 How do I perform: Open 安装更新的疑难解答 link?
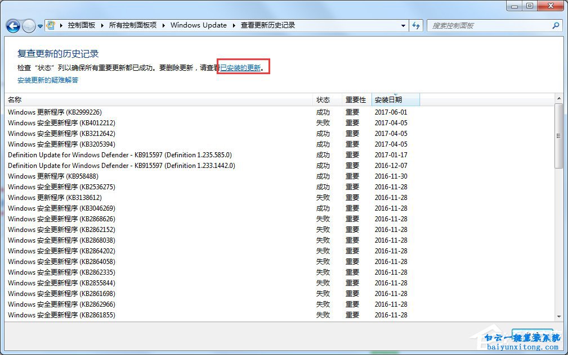47,79
